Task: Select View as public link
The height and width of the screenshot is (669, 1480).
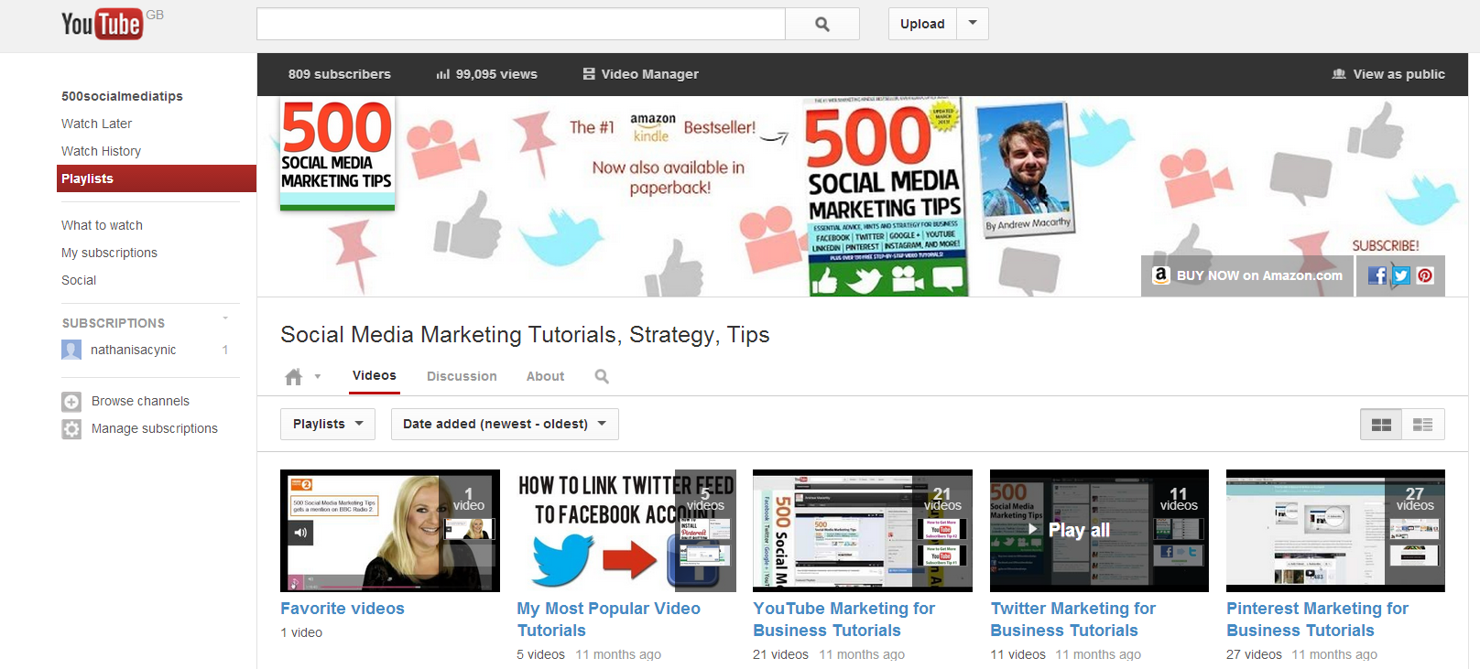Action: tap(1399, 74)
